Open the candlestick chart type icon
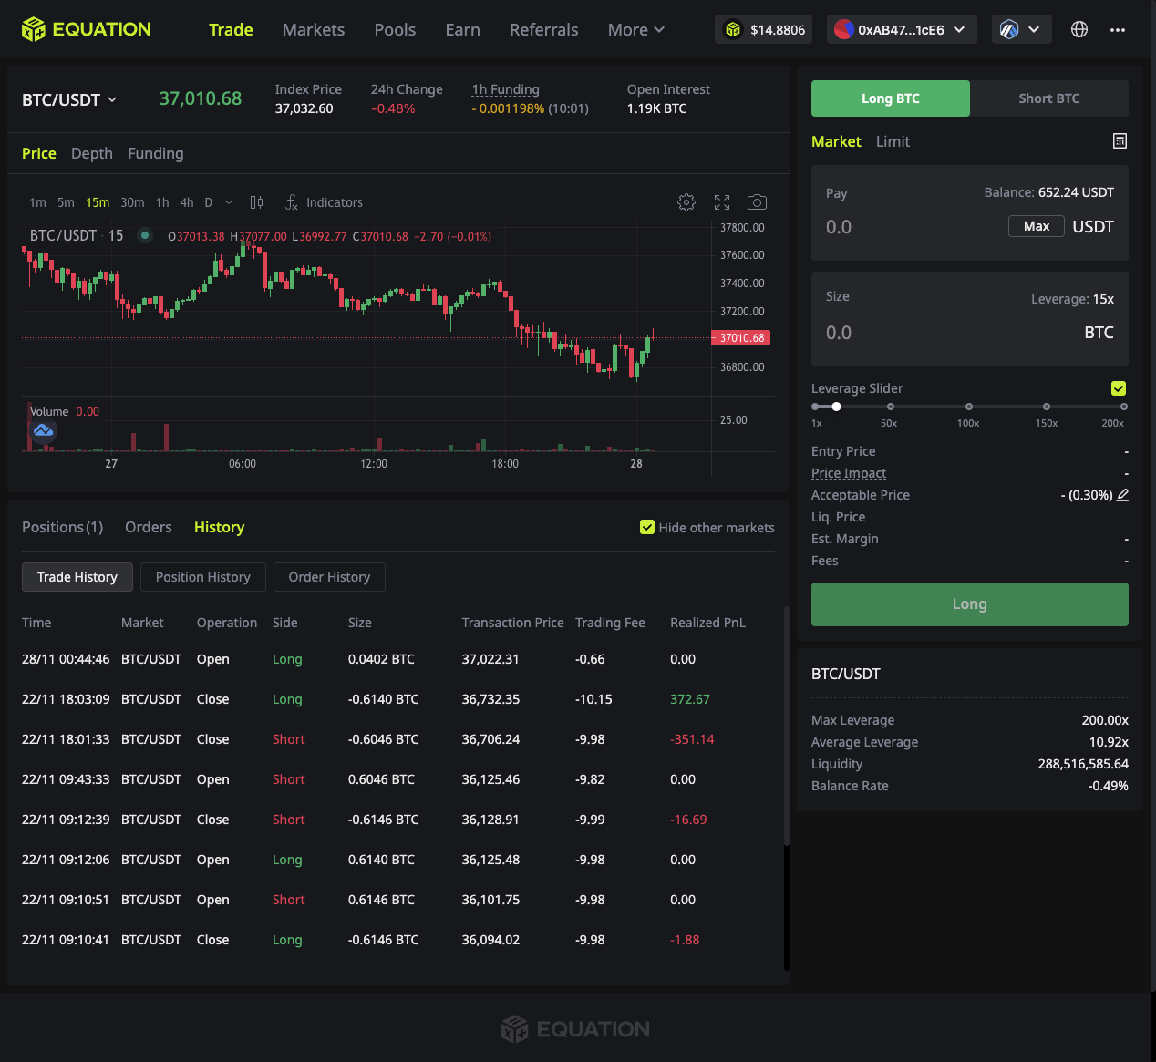Screen dimensions: 1156x1062 tap(257, 202)
